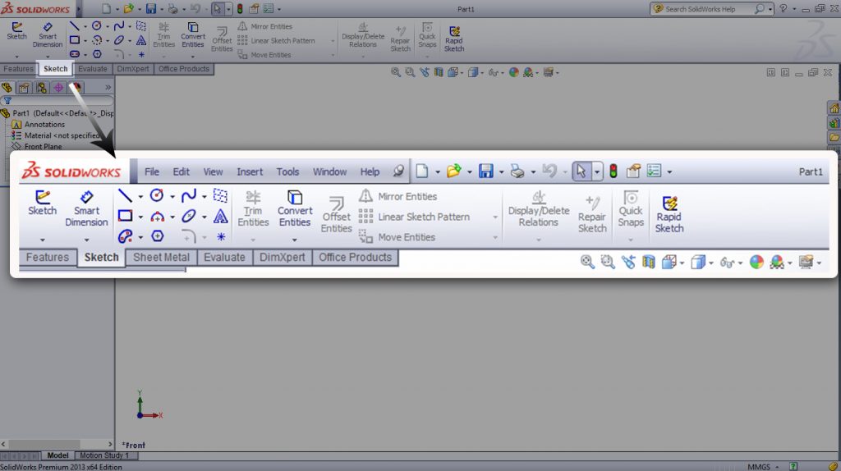Image resolution: width=841 pixels, height=471 pixels.
Task: Click the MMGS unit system in status bar
Action: pos(759,467)
